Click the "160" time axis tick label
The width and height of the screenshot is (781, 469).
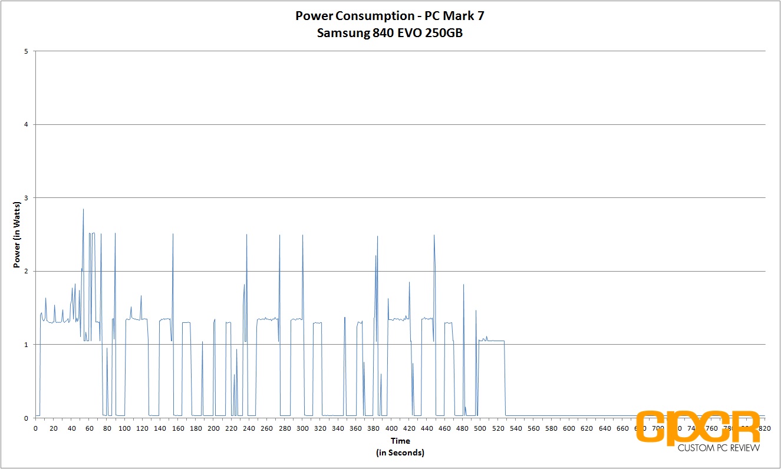coord(178,428)
